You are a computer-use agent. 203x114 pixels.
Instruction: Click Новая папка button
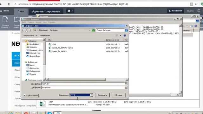(x=45, y=35)
